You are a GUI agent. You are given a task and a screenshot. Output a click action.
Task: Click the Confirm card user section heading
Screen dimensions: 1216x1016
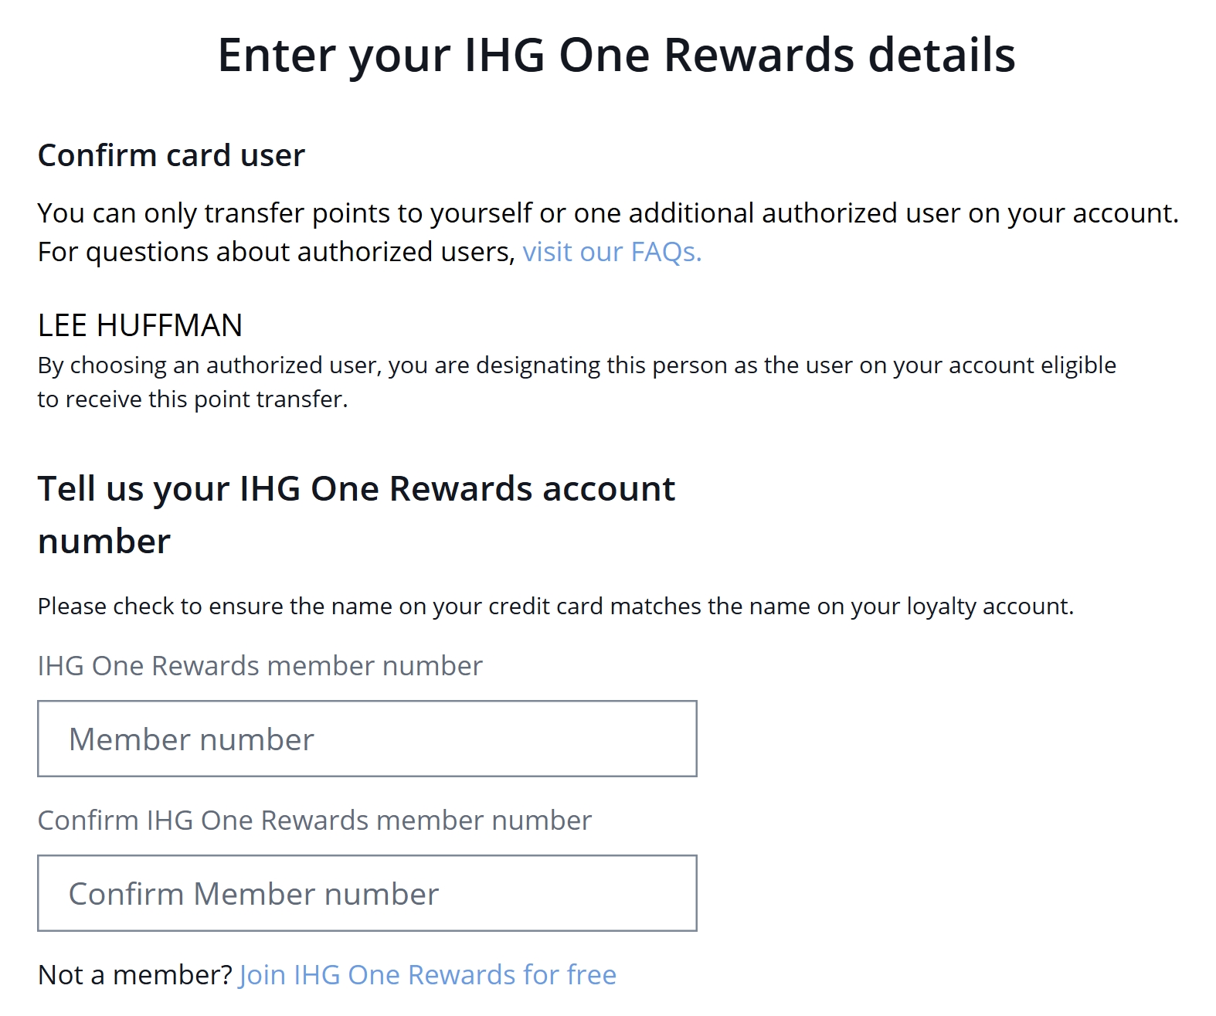[172, 155]
